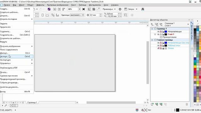Toggle the printer icon of Сетка layer
This screenshot has height=113, width=201.
(161, 48)
